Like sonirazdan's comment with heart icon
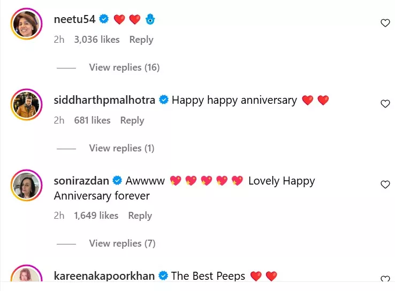The height and width of the screenshot is (291, 395). pos(385,185)
